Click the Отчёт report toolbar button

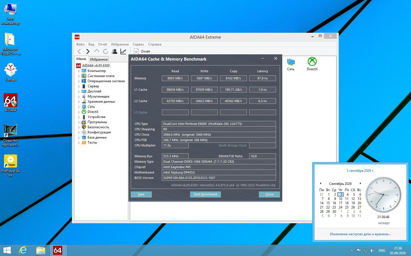point(142,51)
